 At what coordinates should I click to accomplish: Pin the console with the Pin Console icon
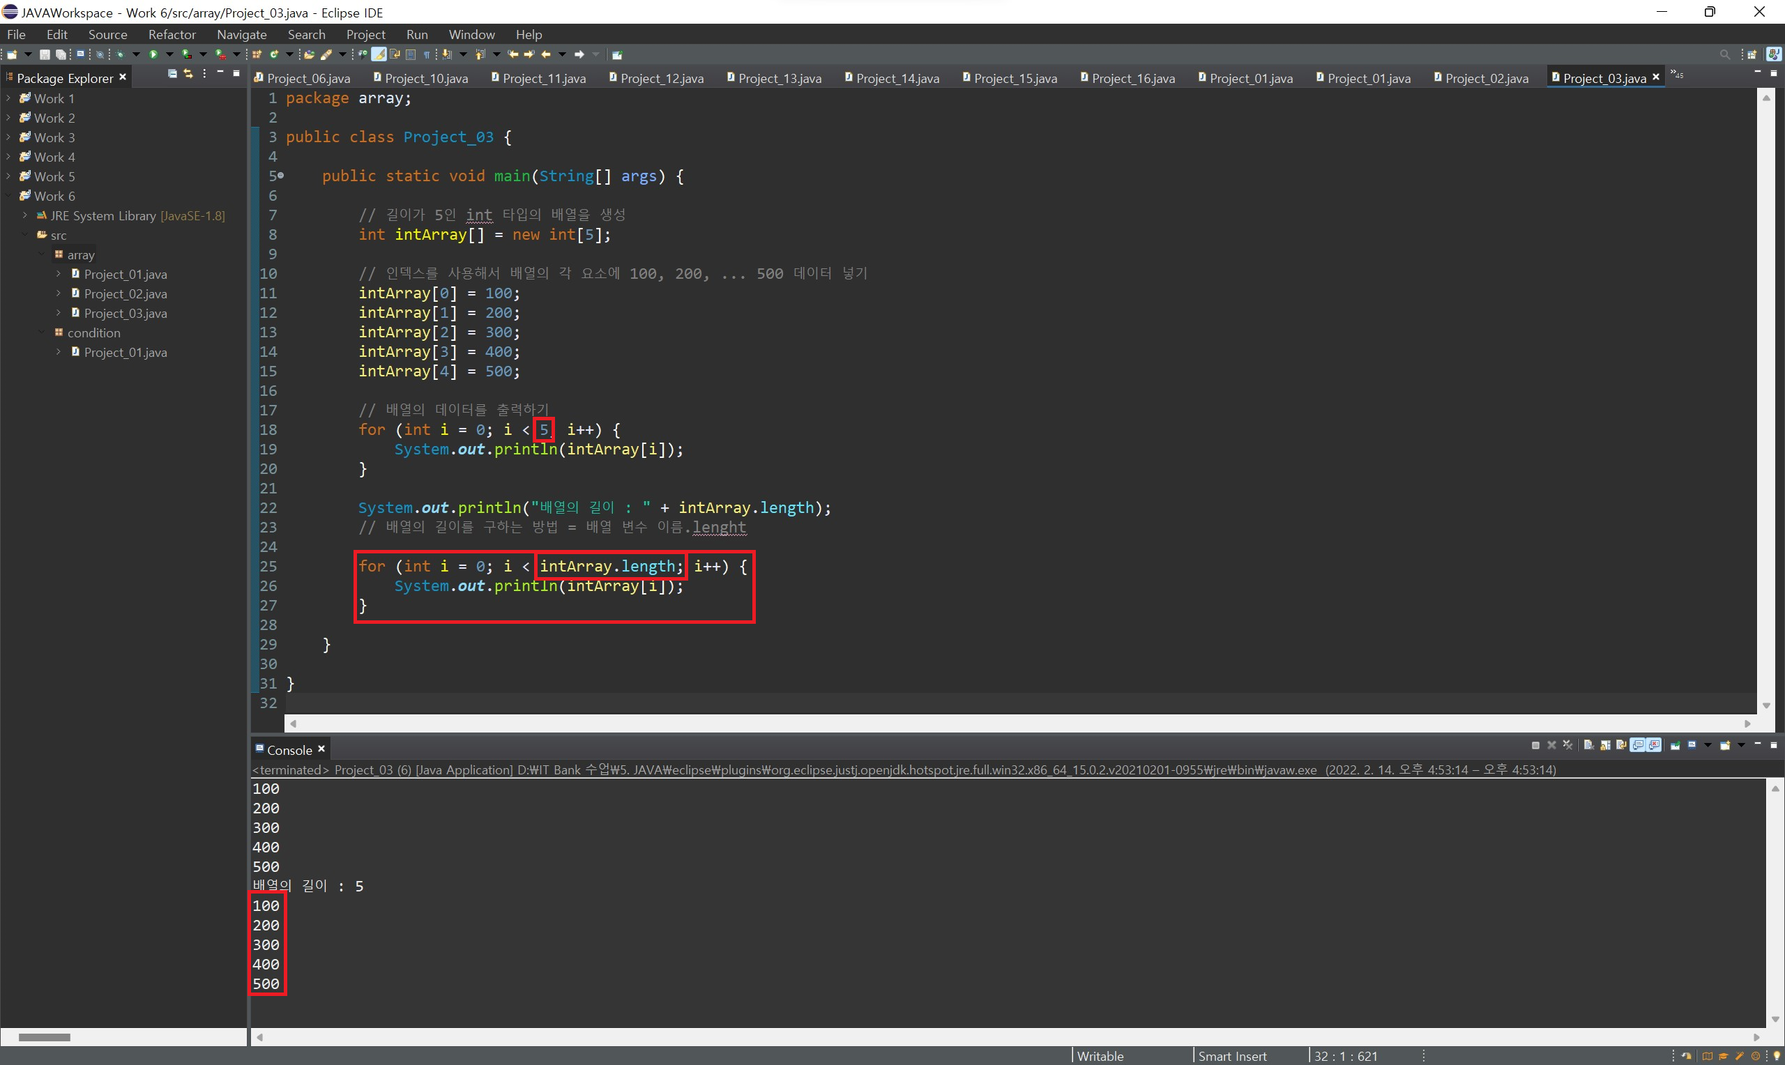coord(1676,746)
